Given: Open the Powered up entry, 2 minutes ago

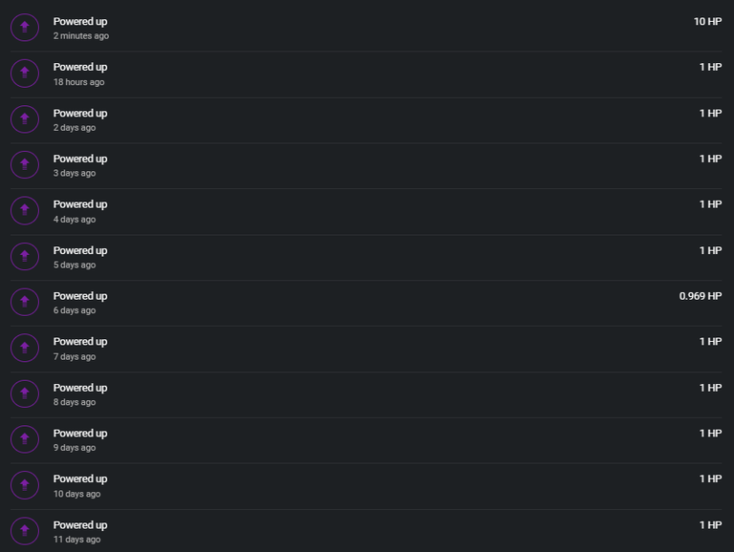Looking at the screenshot, I should (366, 28).
